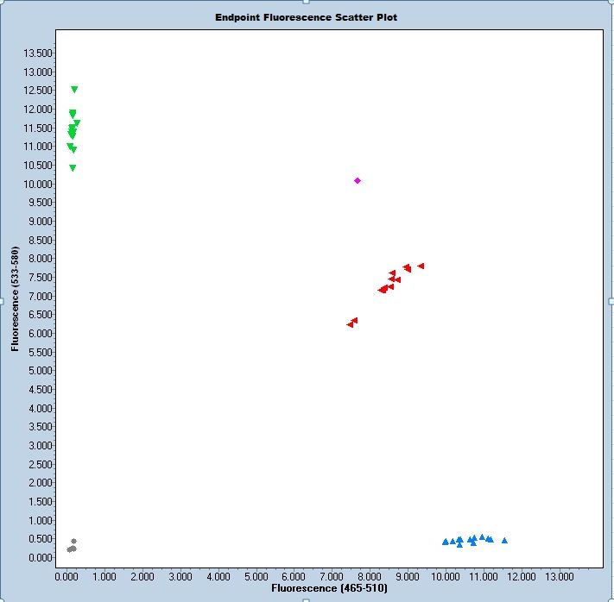Click the rightmost blue triangle data point
The width and height of the screenshot is (614, 602).
click(504, 541)
